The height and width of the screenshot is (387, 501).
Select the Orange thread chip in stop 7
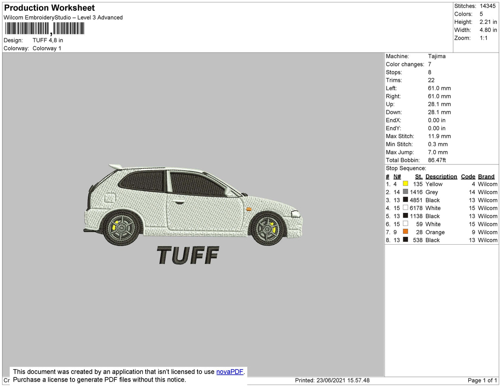405,232
